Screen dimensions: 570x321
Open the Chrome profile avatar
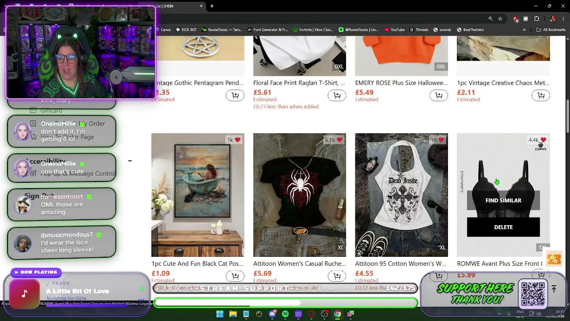point(552,19)
